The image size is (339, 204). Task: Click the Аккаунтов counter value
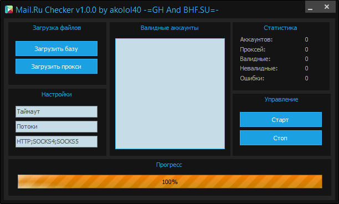[306, 39]
